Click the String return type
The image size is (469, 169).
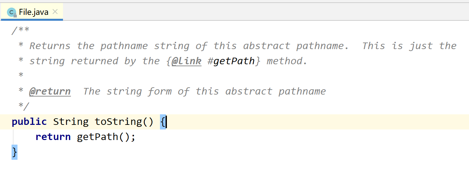point(71,122)
